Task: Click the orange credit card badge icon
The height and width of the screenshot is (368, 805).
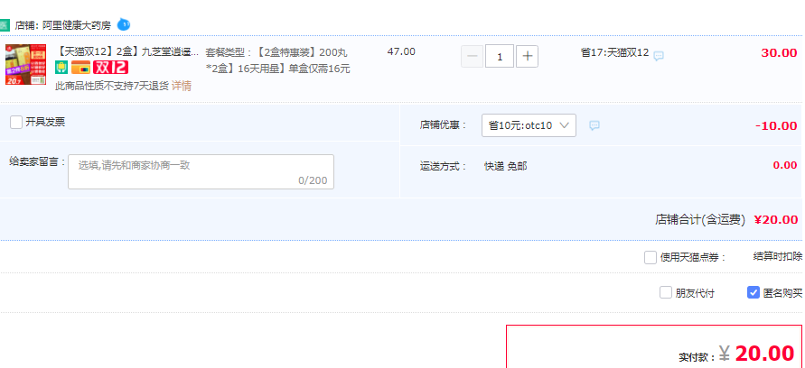Action: 80,67
